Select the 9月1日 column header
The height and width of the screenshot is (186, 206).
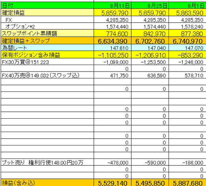tap(187, 6)
